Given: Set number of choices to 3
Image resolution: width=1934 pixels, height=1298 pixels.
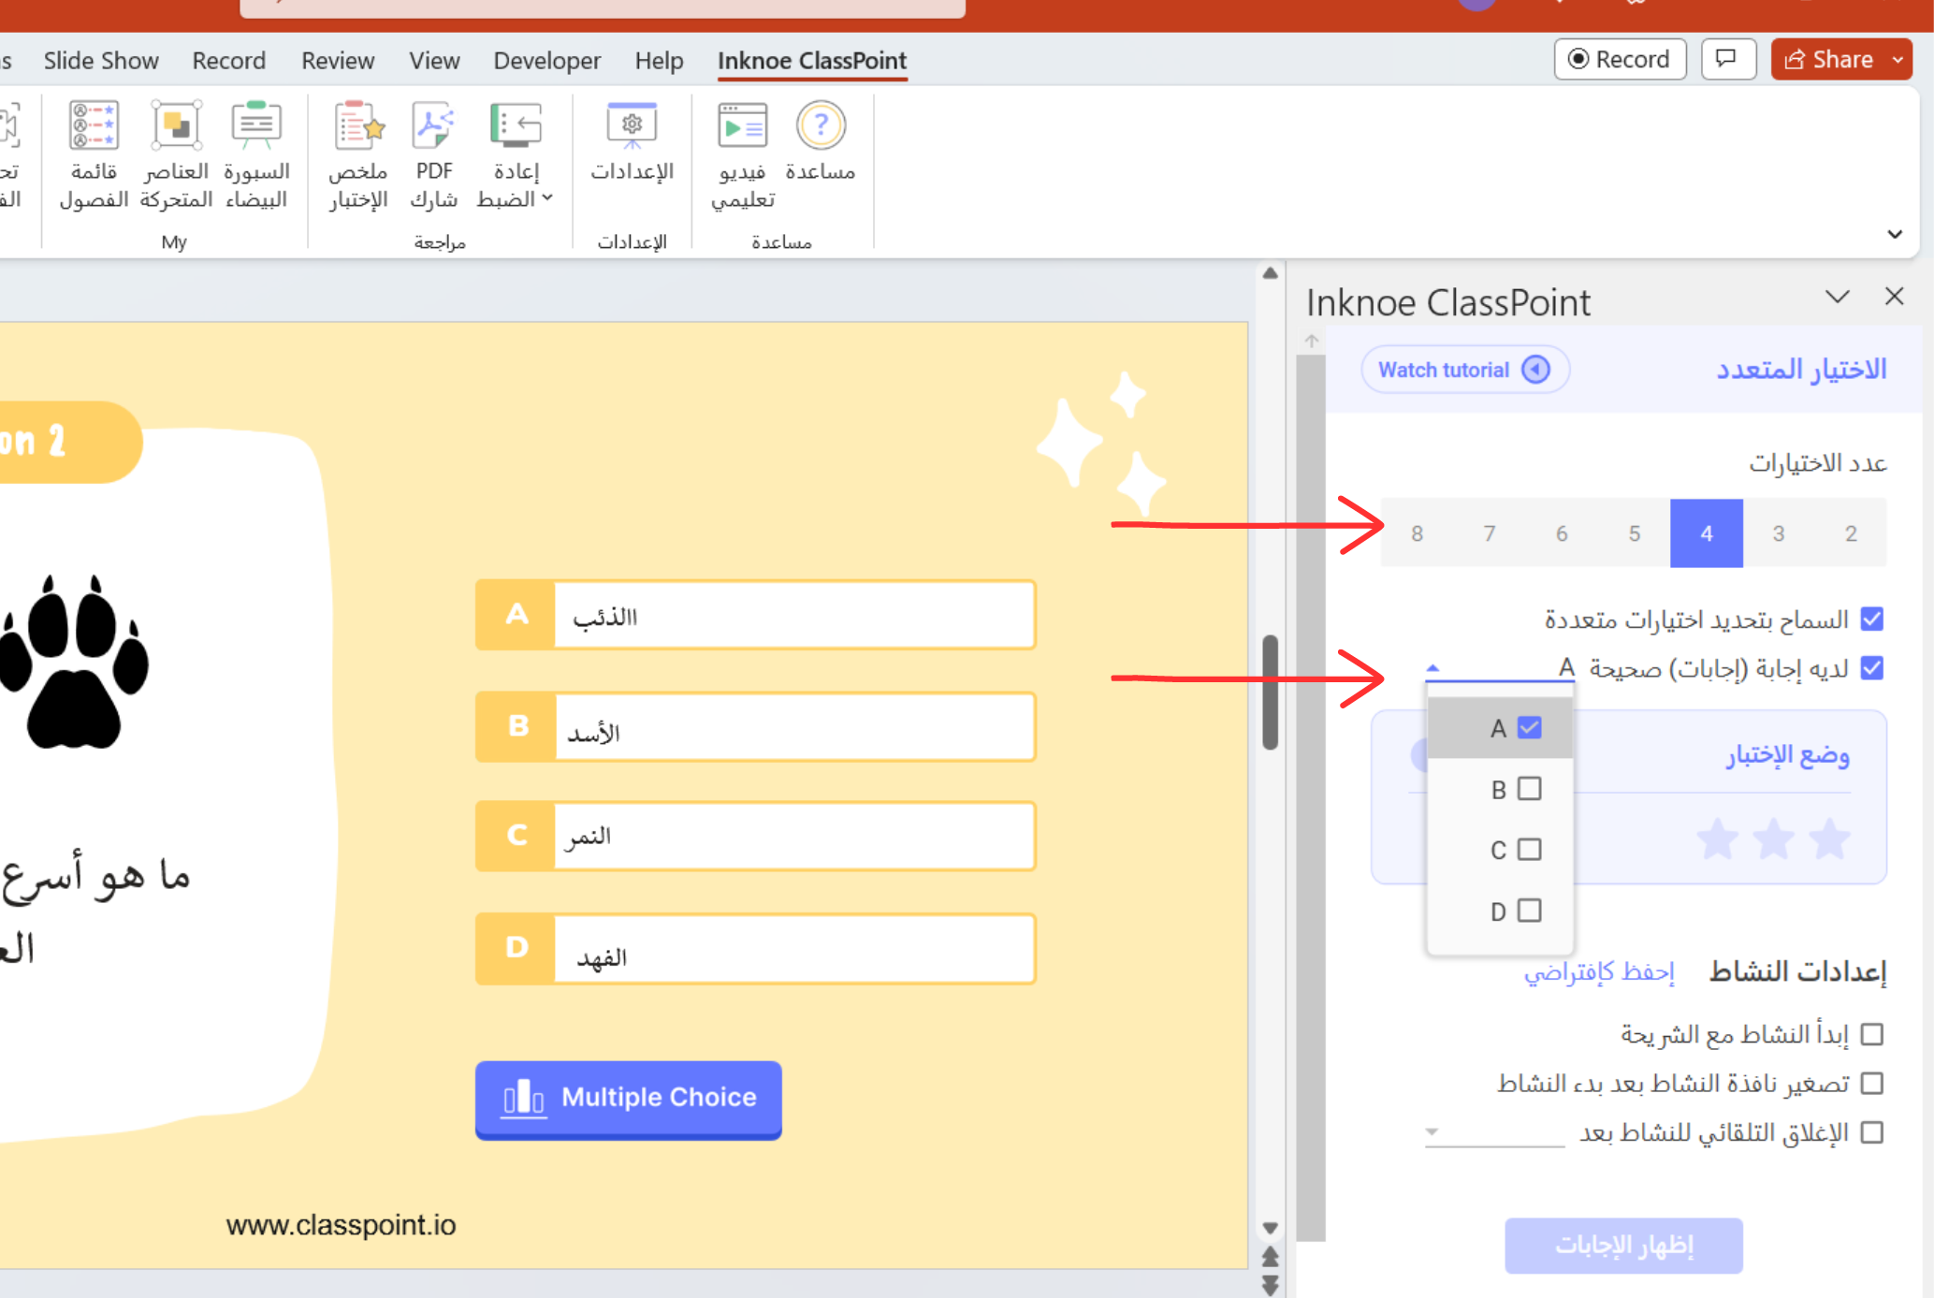Looking at the screenshot, I should tap(1779, 533).
